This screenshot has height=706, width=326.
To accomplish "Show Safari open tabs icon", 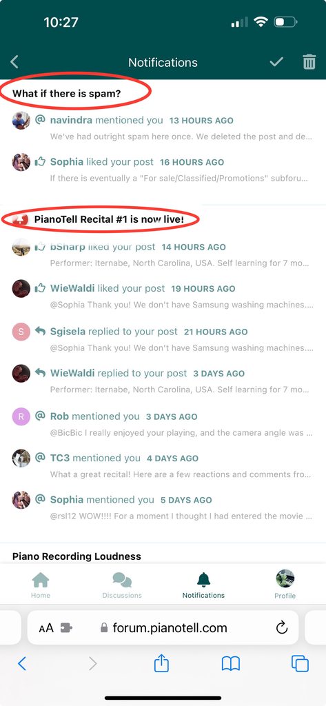I will (300, 664).
